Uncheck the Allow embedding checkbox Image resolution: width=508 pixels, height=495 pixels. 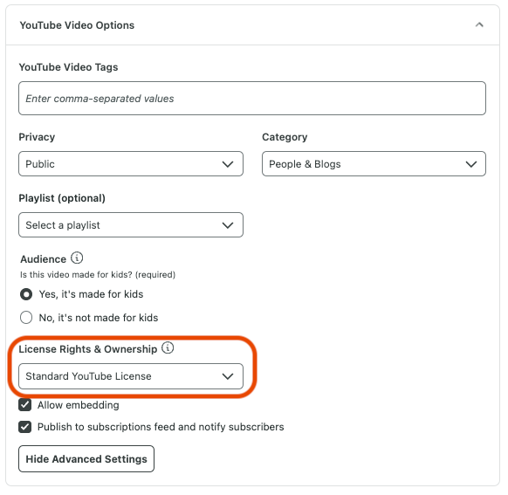pyautogui.click(x=25, y=405)
